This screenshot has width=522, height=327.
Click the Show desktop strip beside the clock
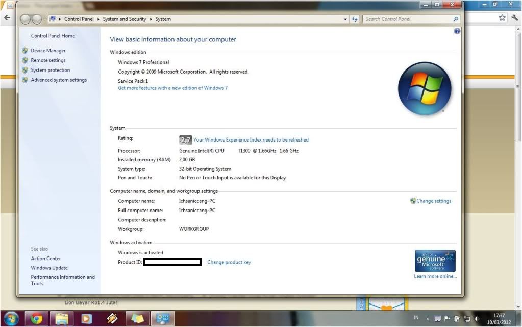[x=518, y=319]
